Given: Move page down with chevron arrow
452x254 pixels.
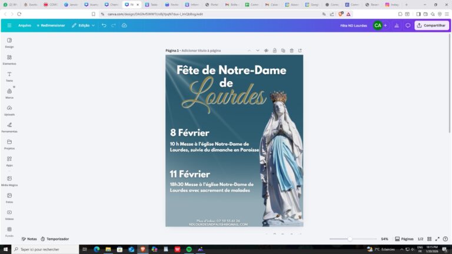Looking at the screenshot, I should click(258, 51).
